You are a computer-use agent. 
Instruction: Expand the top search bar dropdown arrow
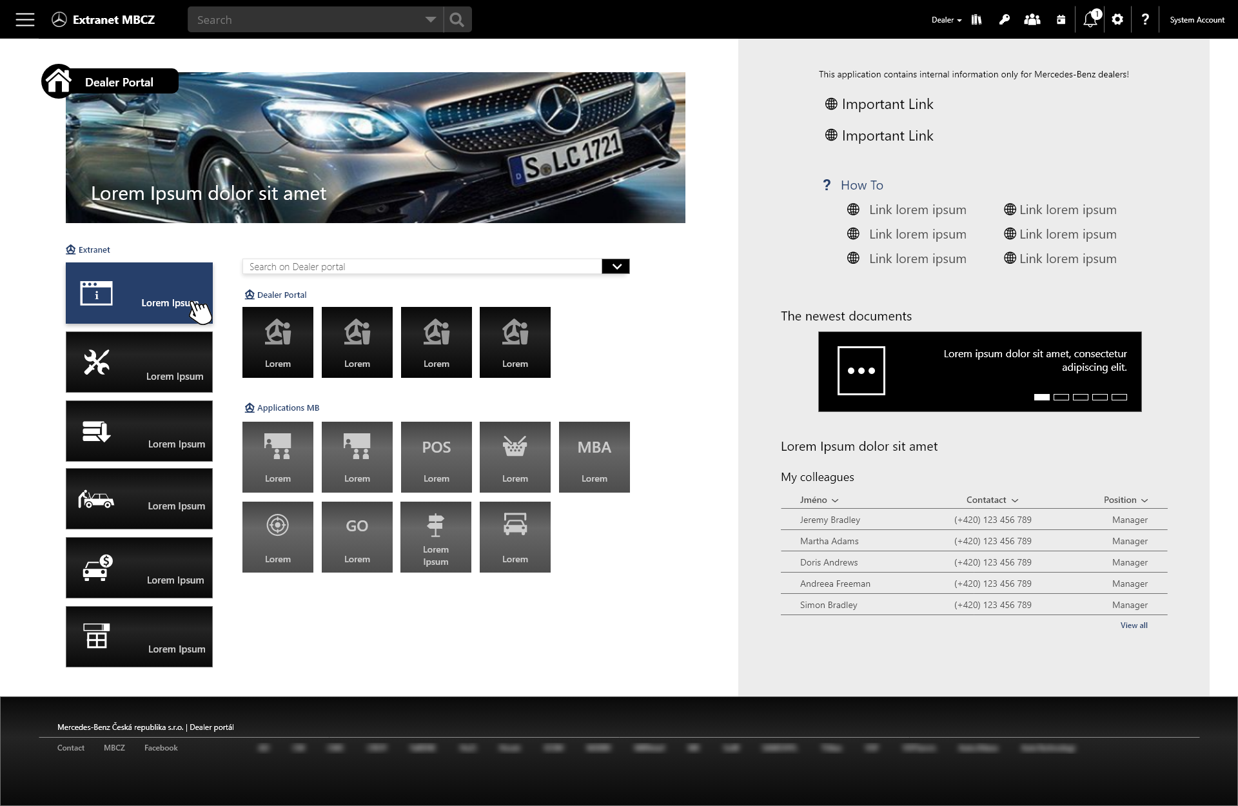click(x=430, y=19)
